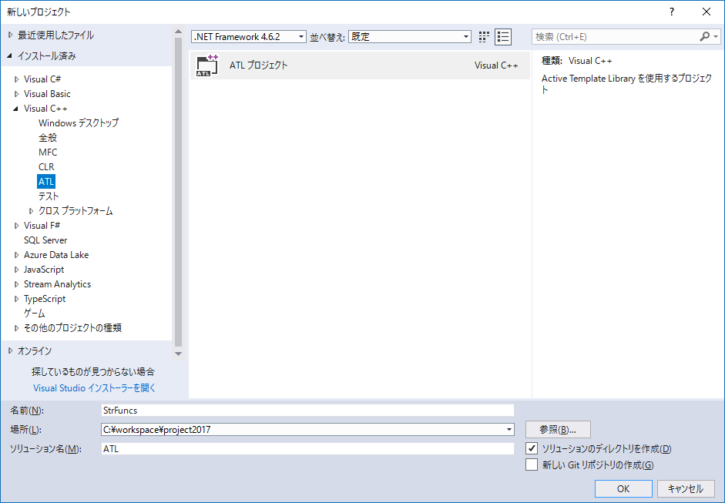The width and height of the screenshot is (725, 503).
Task: Click the 名前 project name field
Action: click(308, 409)
